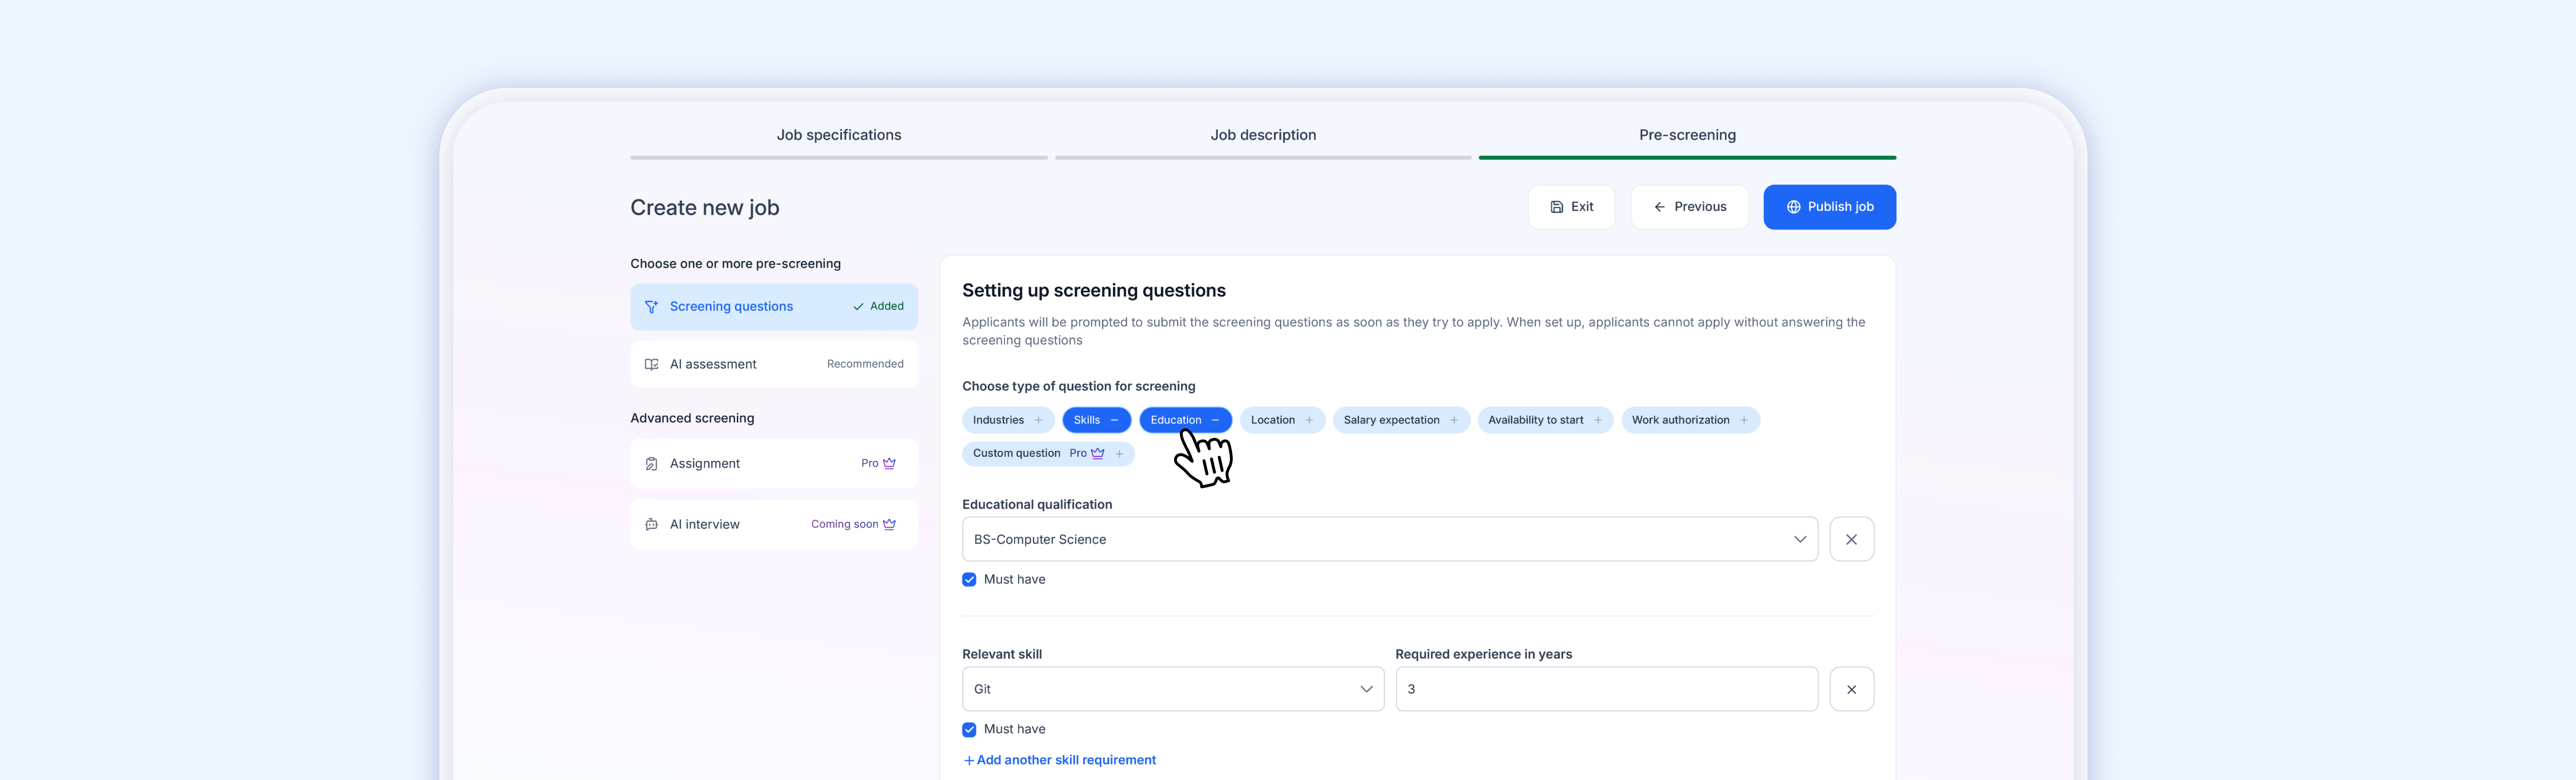Image resolution: width=2576 pixels, height=780 pixels.
Task: Click the checkmark icon next to Added
Action: click(858, 307)
